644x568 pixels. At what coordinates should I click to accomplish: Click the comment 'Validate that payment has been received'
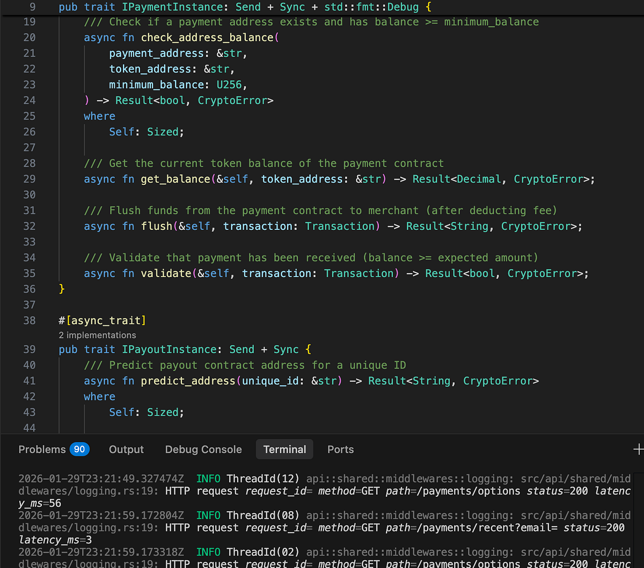232,258
